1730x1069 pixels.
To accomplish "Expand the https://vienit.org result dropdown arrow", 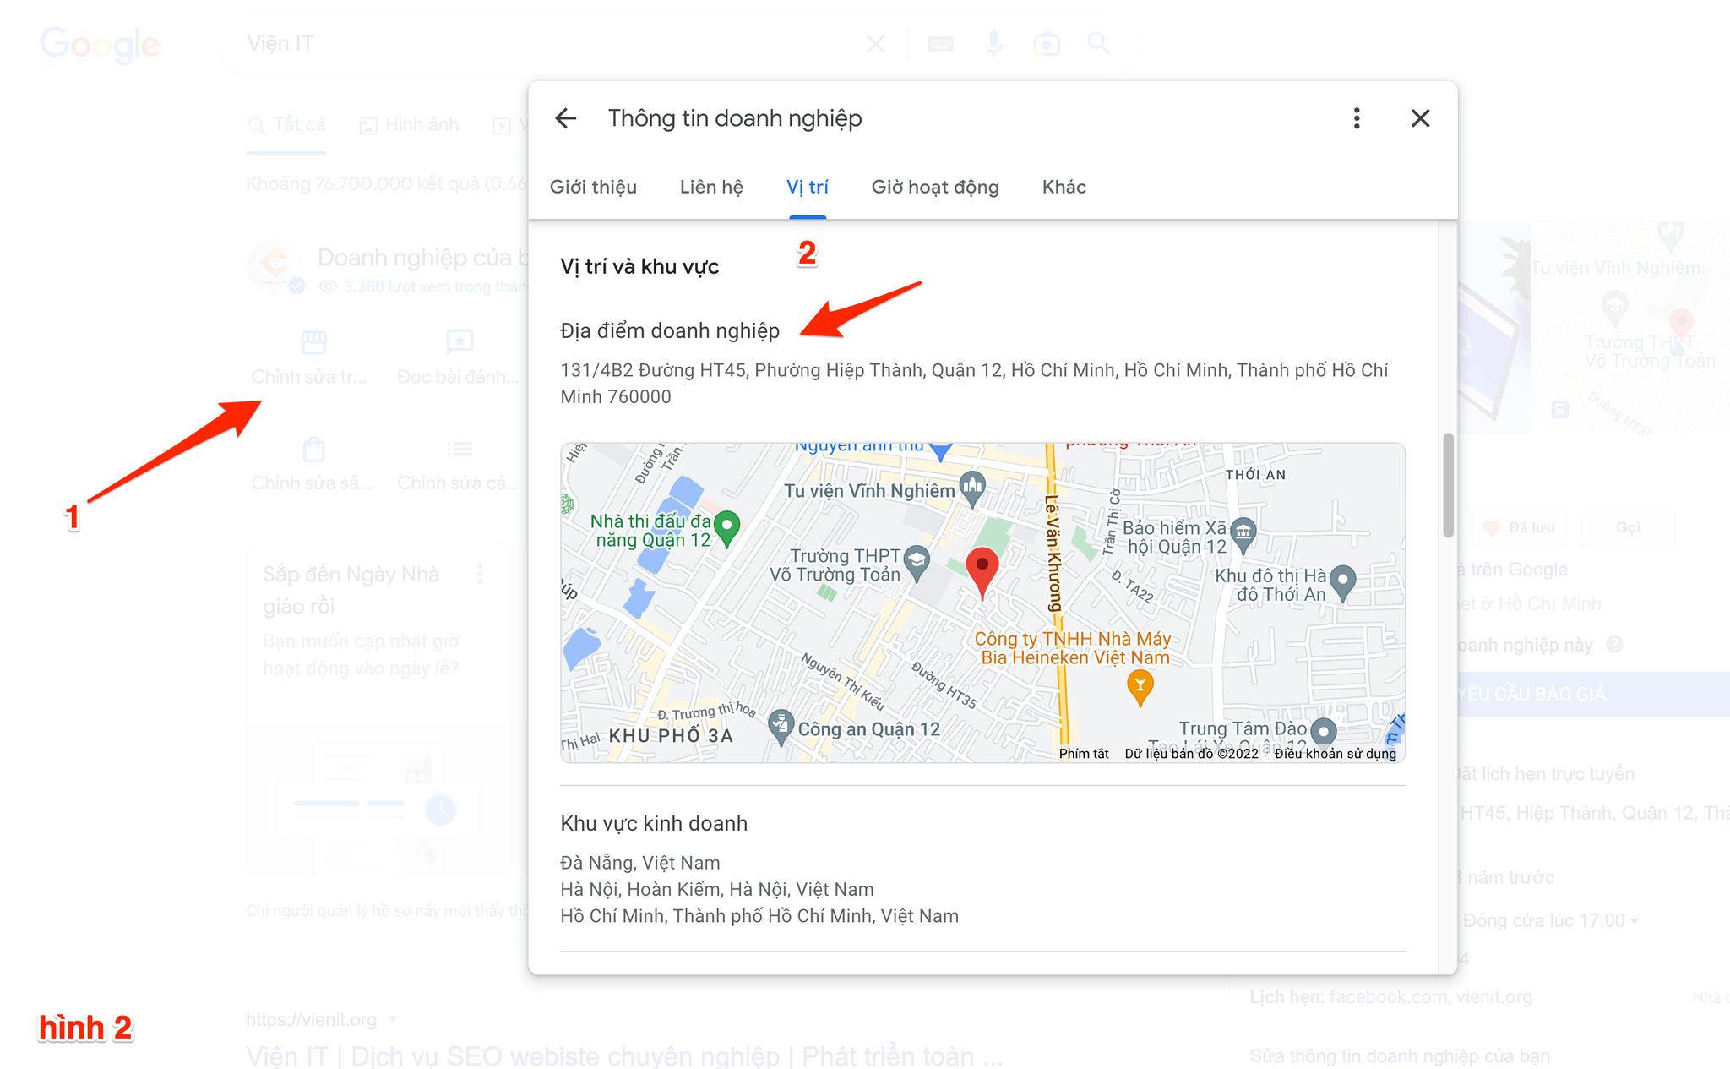I will 393,1019.
